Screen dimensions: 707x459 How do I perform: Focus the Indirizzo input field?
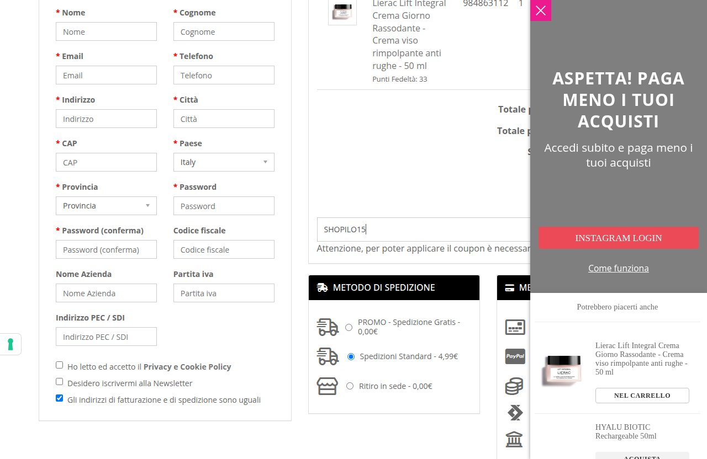point(106,119)
